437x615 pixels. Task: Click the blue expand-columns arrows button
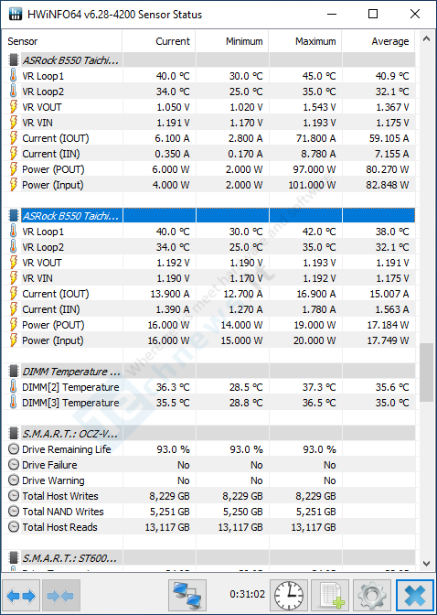click(21, 596)
